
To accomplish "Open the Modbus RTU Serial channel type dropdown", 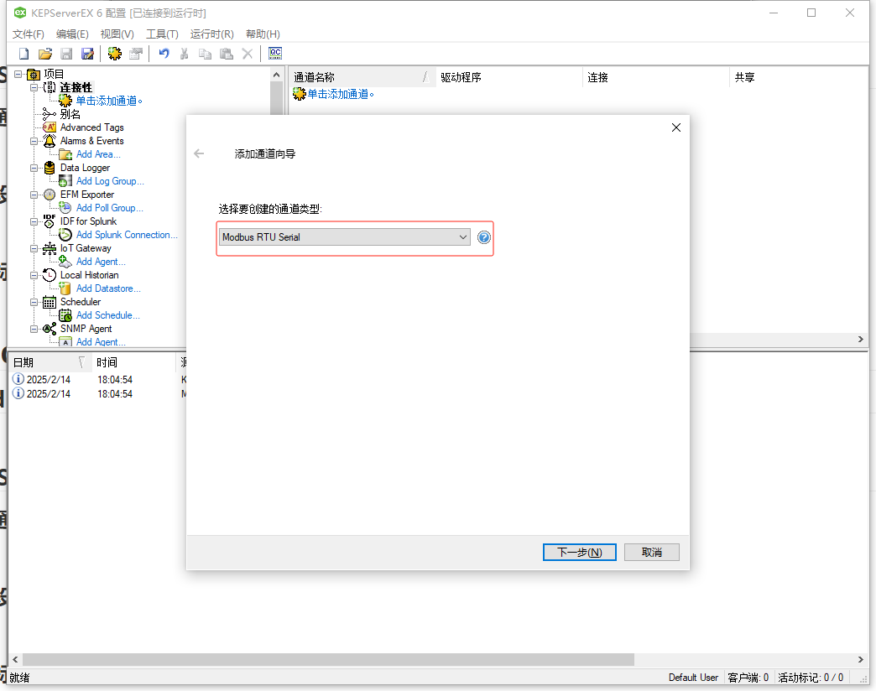I will click(344, 237).
